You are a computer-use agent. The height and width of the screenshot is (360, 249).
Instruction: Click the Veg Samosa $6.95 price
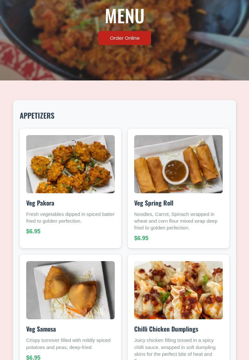(x=33, y=357)
